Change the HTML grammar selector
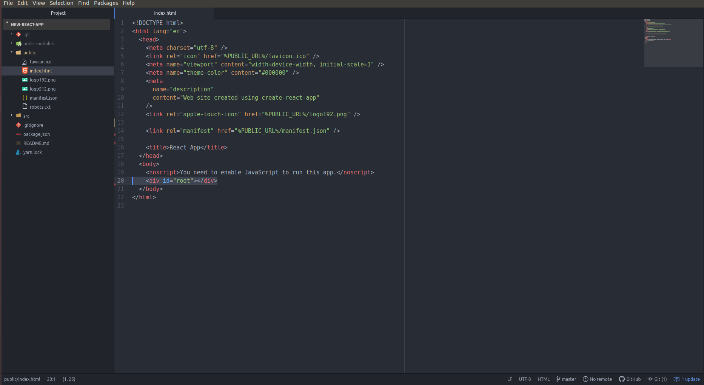The image size is (704, 385). click(544, 379)
